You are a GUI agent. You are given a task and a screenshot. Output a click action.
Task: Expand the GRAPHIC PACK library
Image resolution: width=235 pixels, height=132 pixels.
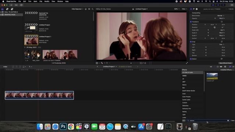pos(1,15)
